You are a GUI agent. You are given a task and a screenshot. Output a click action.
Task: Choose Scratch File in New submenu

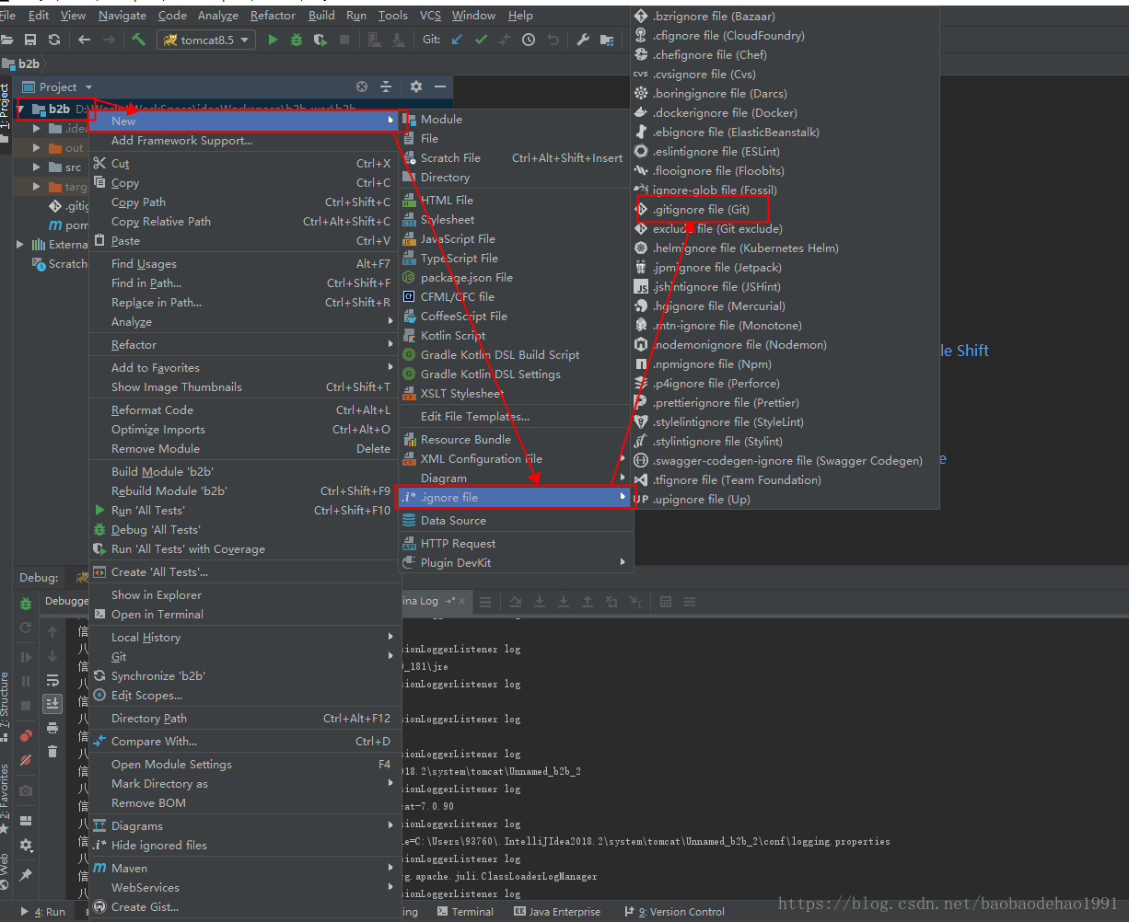(516, 157)
